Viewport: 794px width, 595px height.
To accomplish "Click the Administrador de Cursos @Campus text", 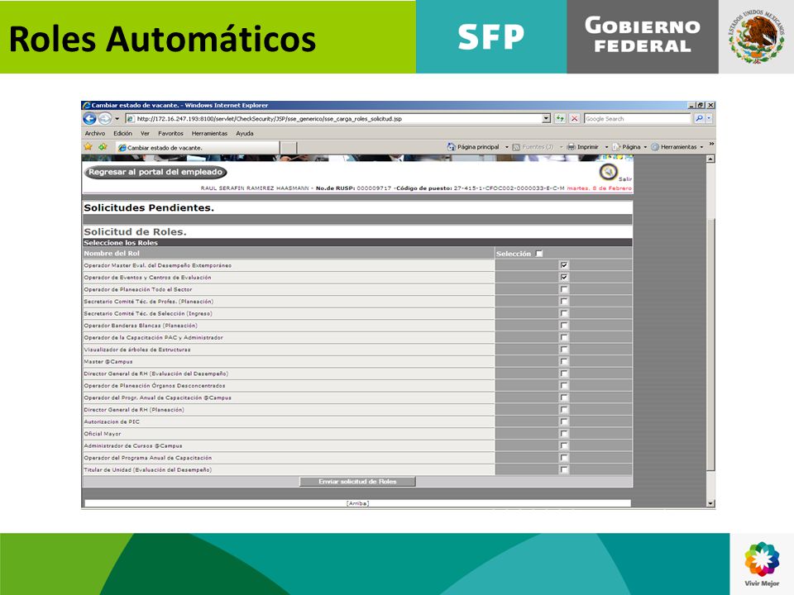I will coord(133,445).
